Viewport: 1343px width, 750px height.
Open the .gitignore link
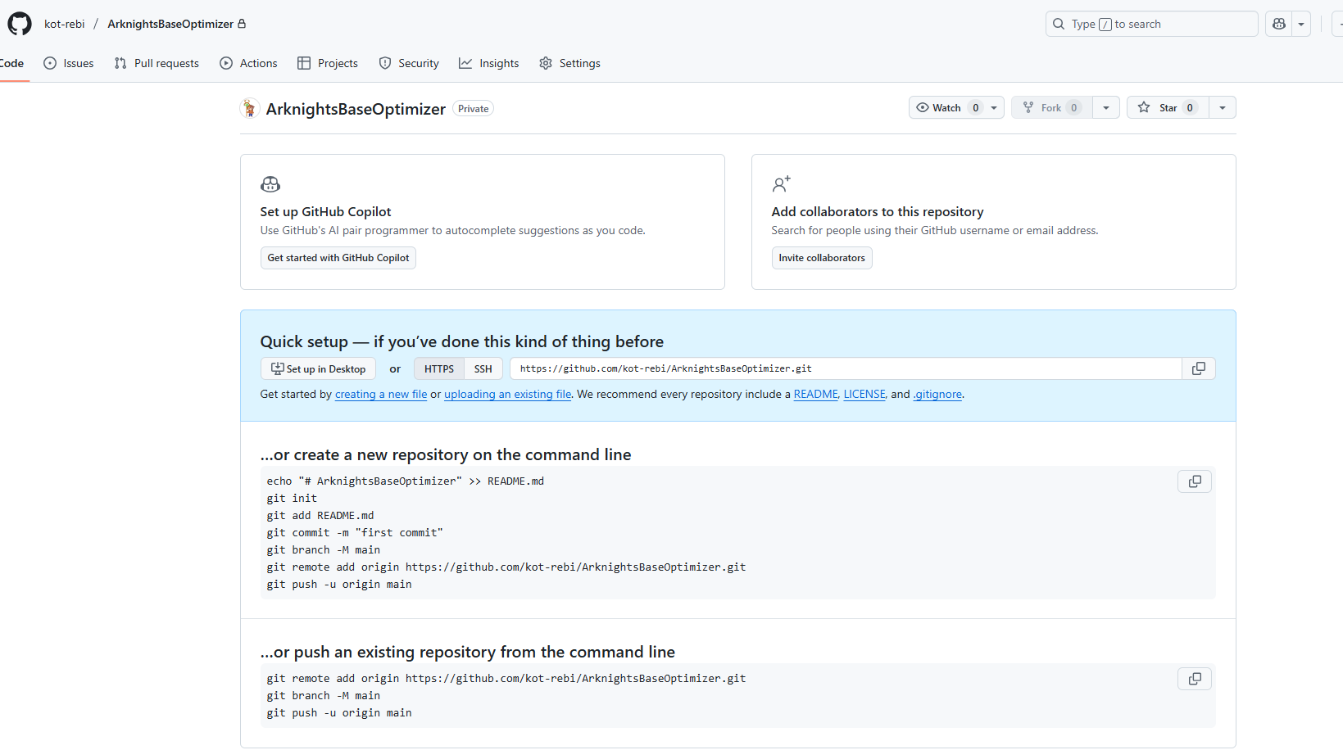pyautogui.click(x=938, y=394)
